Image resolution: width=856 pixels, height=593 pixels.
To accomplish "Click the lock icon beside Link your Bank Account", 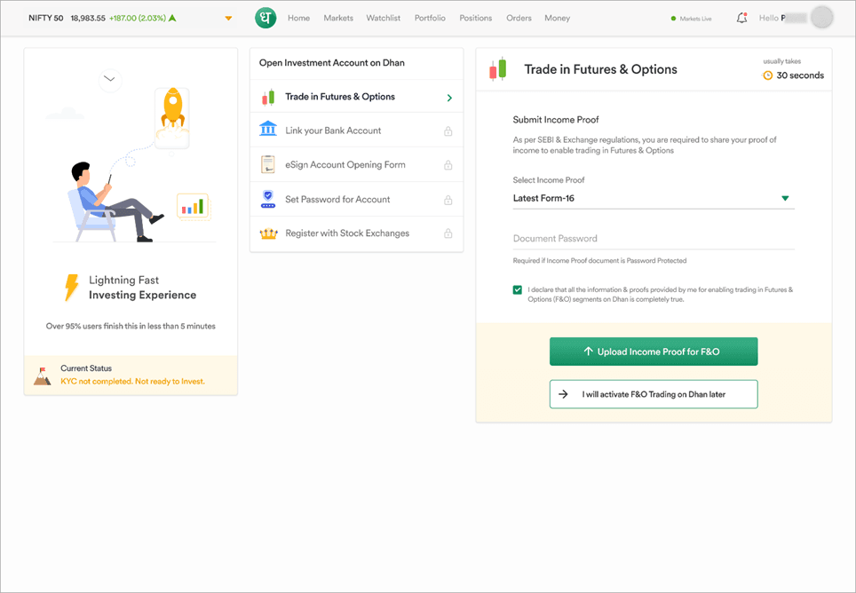I will coord(448,131).
